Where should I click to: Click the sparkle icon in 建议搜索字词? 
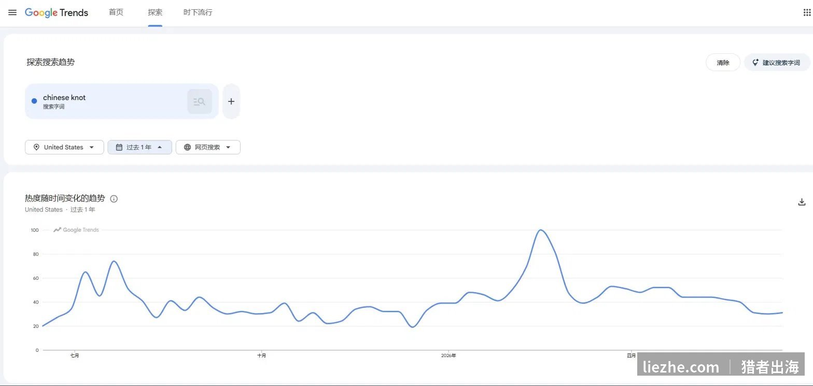pos(755,63)
